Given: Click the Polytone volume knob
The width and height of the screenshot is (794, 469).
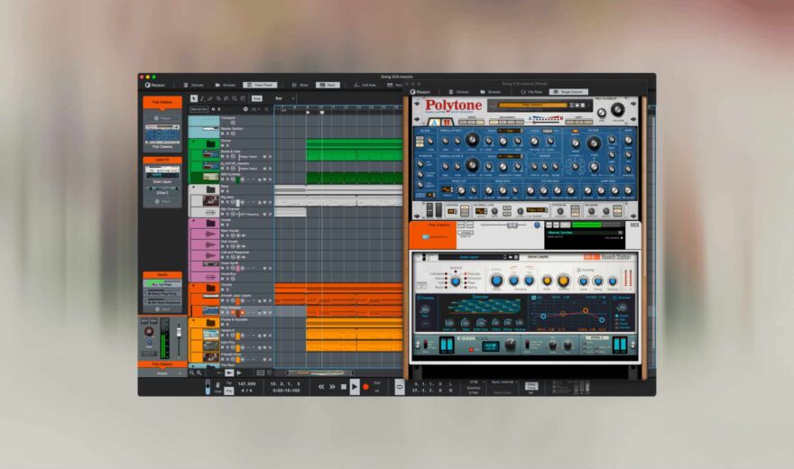Looking at the screenshot, I should click(618, 109).
